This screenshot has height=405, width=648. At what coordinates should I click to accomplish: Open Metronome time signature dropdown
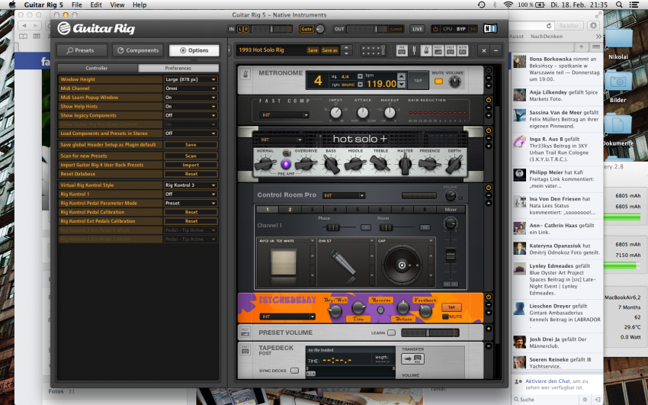coord(360,76)
